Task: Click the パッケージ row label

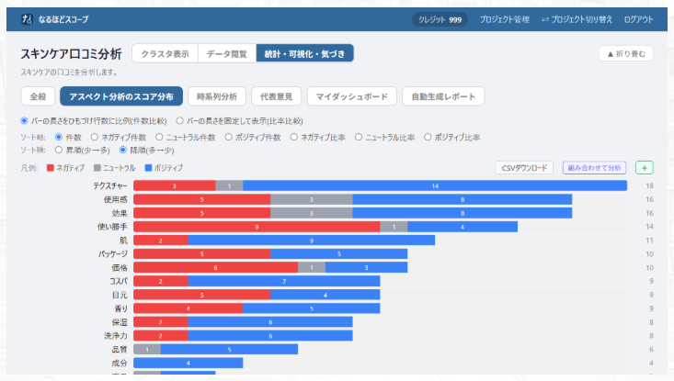Action: (x=112, y=254)
